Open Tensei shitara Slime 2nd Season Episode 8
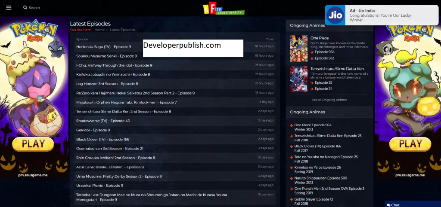Image resolution: width=441 pixels, height=207 pixels. click(x=124, y=112)
